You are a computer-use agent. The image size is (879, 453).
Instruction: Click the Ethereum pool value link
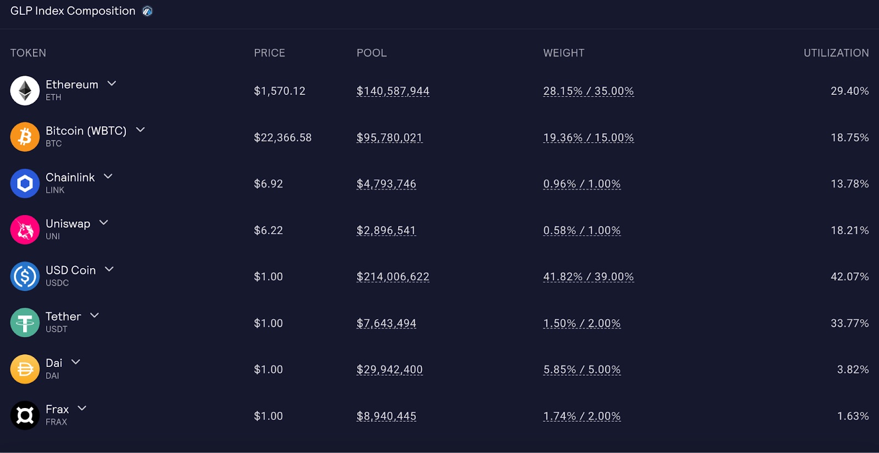pos(393,91)
